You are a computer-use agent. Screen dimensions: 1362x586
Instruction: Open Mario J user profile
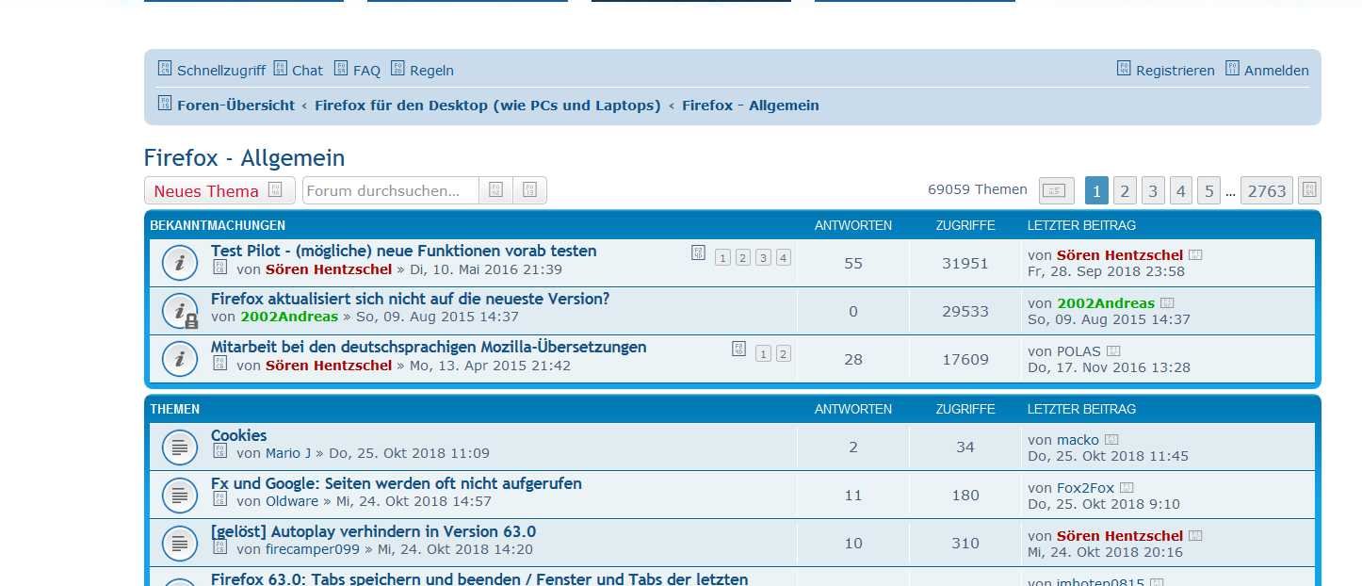[288, 453]
